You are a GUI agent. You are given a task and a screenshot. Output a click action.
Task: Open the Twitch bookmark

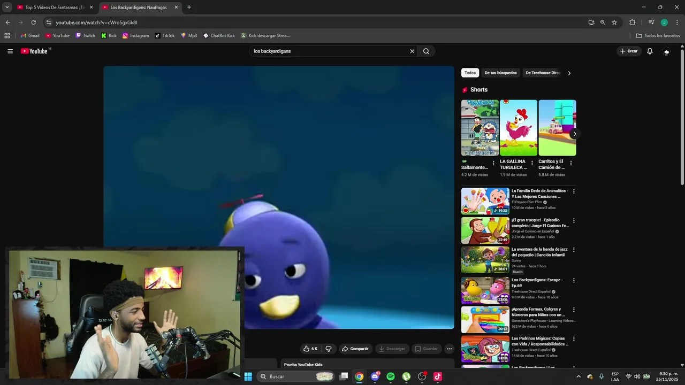(x=85, y=36)
